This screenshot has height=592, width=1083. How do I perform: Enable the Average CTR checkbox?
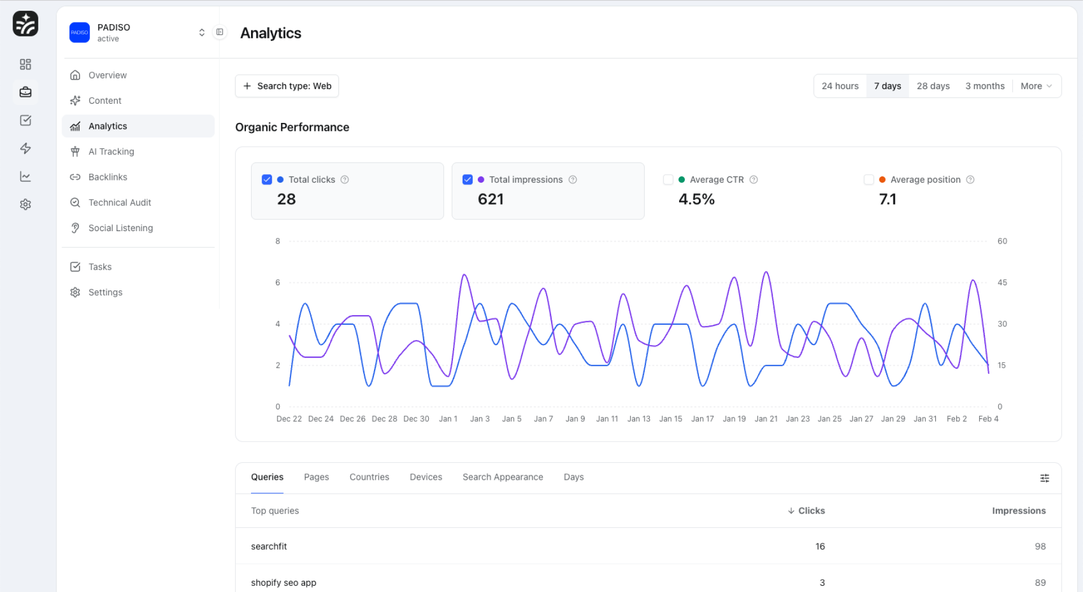coord(668,180)
